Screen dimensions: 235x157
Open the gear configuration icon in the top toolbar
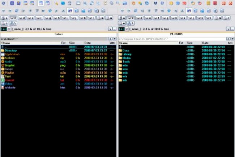tap(4, 3)
